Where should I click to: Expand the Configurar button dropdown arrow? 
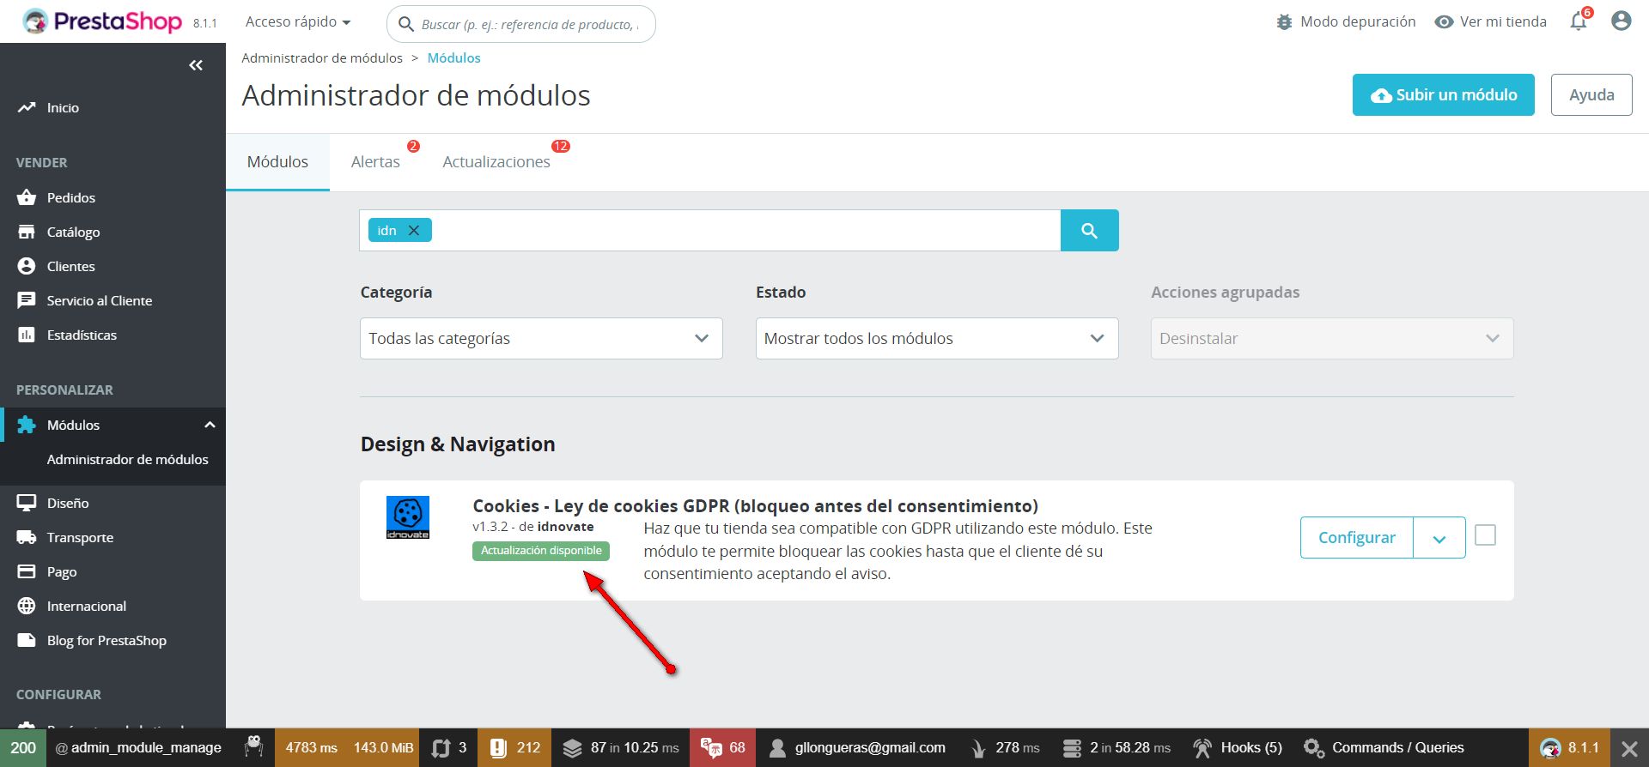tap(1439, 538)
